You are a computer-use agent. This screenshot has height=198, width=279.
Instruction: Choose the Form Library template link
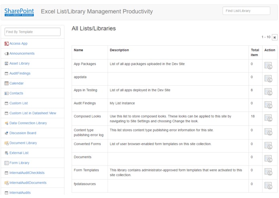[19, 163]
